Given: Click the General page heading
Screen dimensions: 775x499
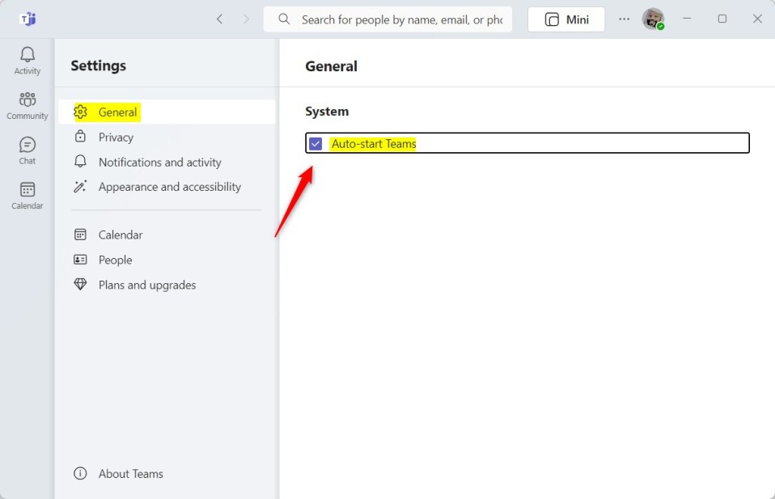Looking at the screenshot, I should tap(331, 66).
